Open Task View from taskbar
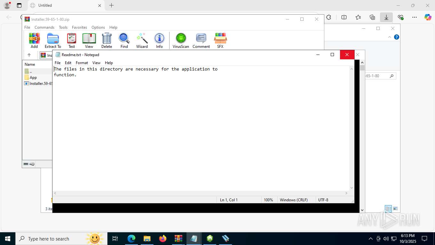This screenshot has height=245, width=435. tap(115, 239)
